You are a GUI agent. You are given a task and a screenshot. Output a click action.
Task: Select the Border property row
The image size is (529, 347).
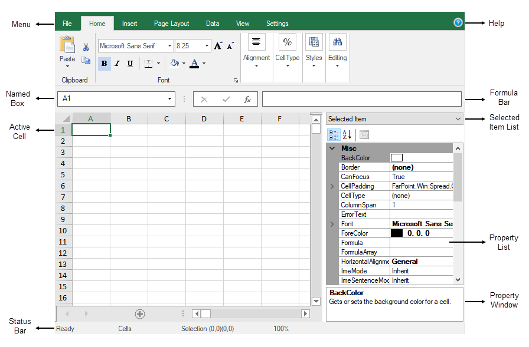pos(396,167)
